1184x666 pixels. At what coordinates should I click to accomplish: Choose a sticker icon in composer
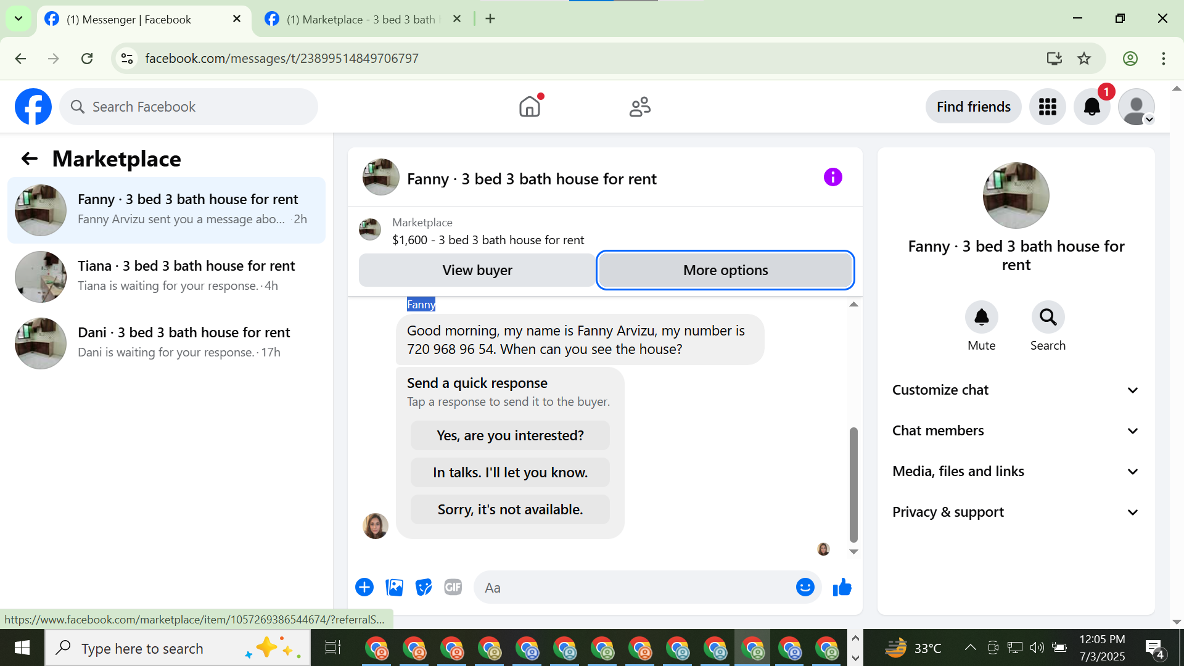point(424,587)
